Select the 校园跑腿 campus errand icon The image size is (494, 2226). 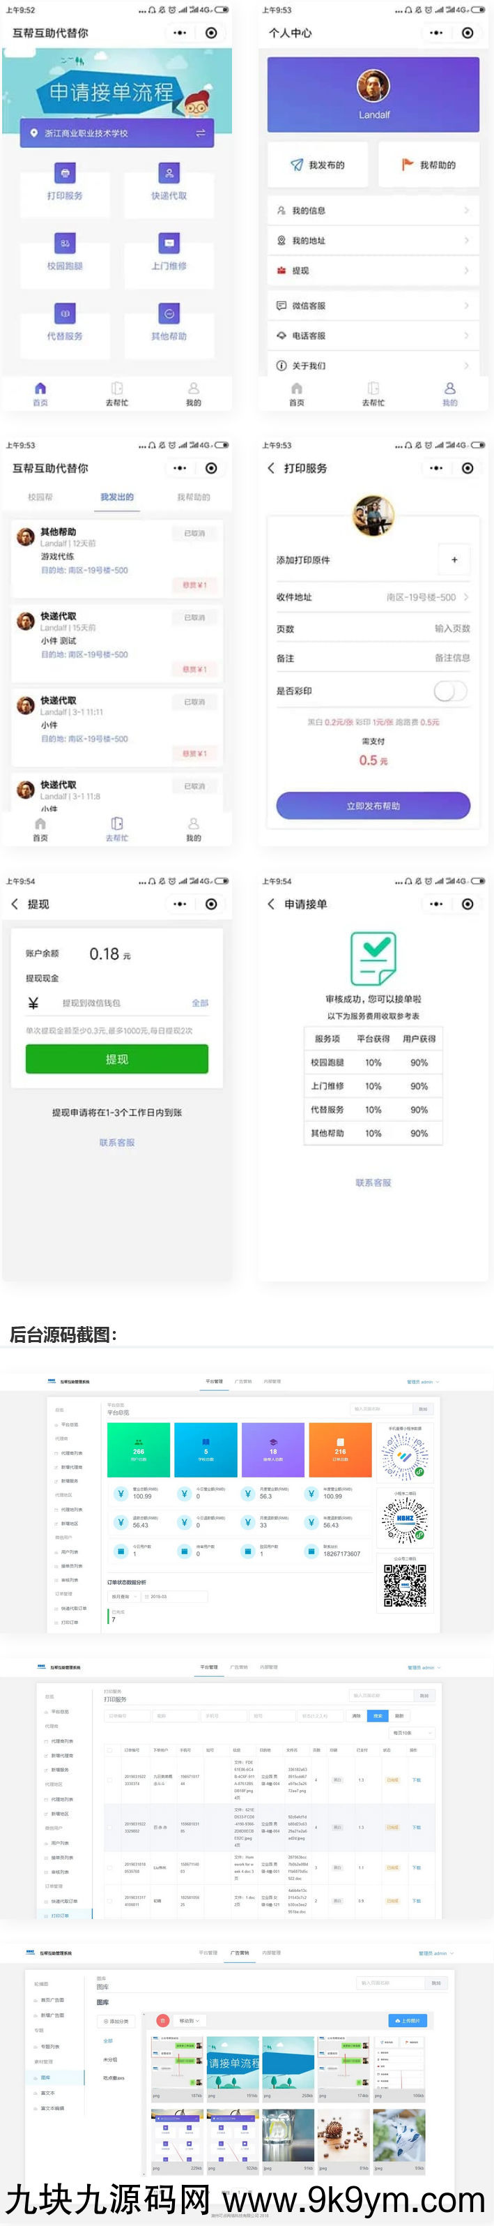click(65, 243)
